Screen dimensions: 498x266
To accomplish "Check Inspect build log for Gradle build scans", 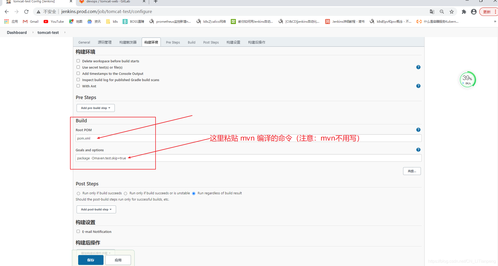I will pyautogui.click(x=78, y=80).
